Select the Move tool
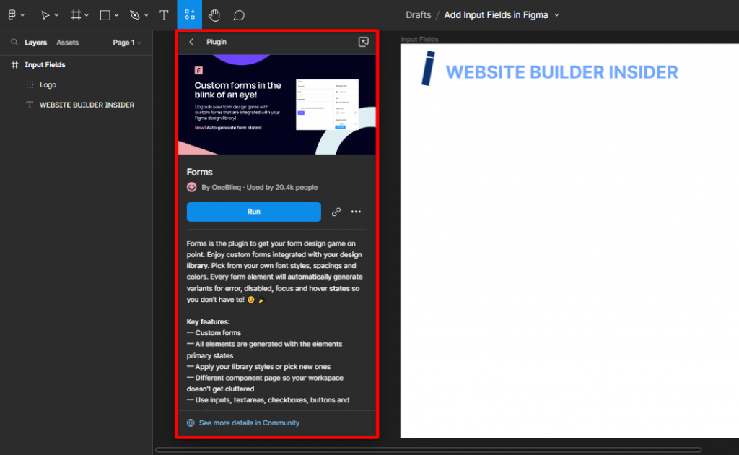Screen dimensions: 739x455 [45, 14]
